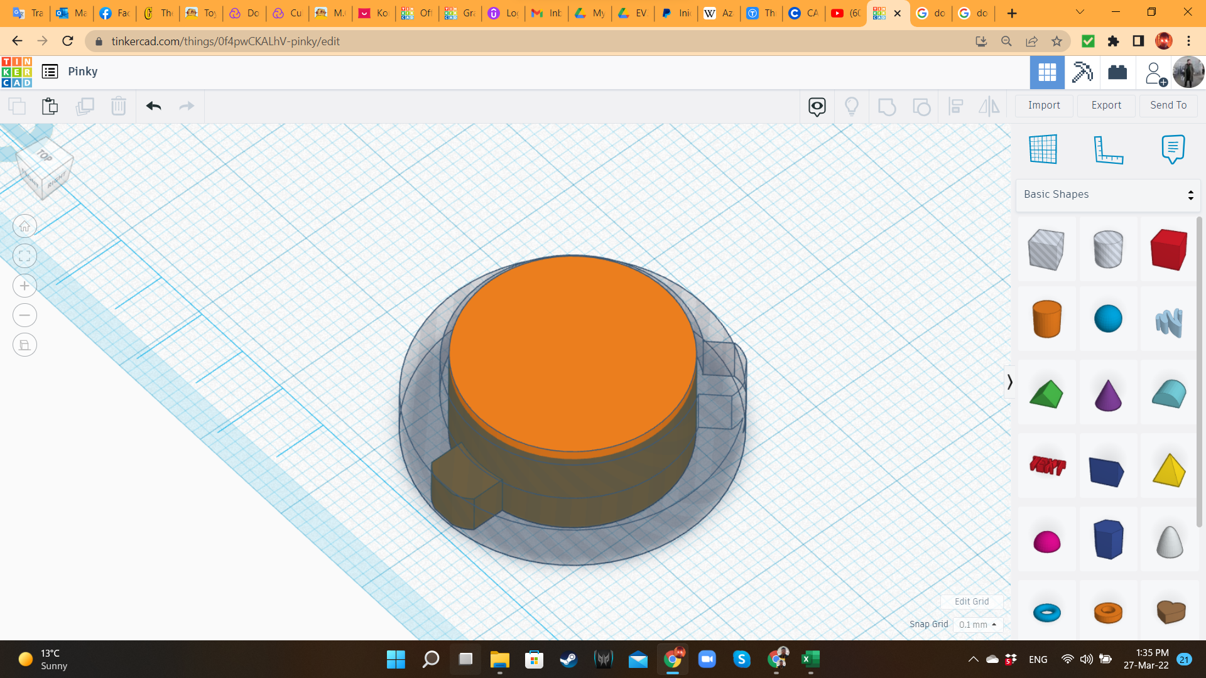This screenshot has width=1206, height=678.
Task: Click the Zoom out minus button
Action: point(24,315)
